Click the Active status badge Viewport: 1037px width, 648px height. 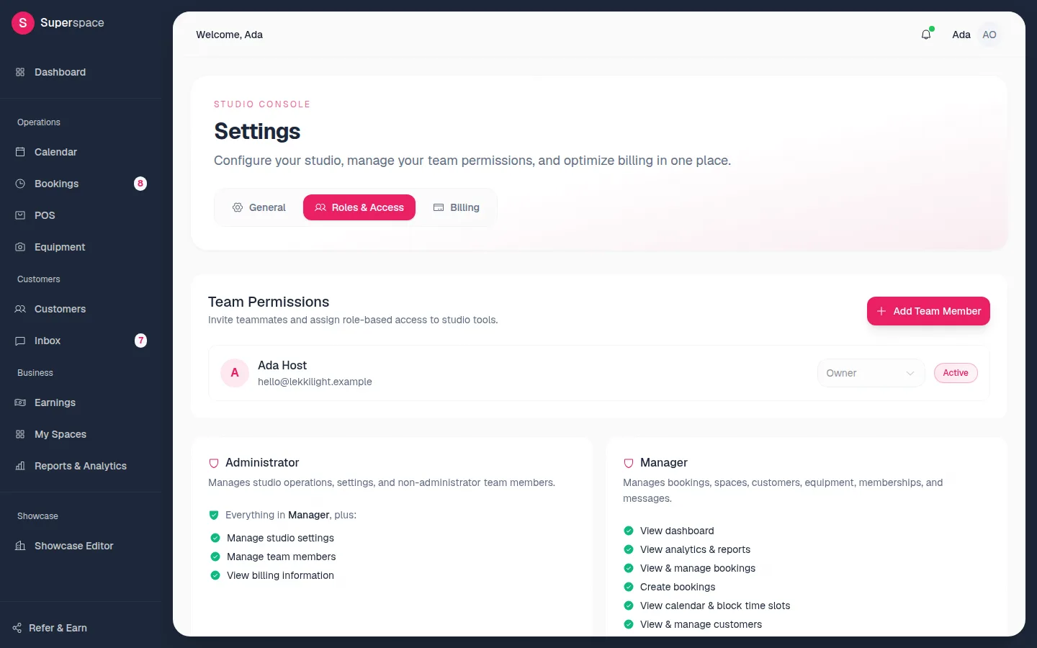[956, 373]
